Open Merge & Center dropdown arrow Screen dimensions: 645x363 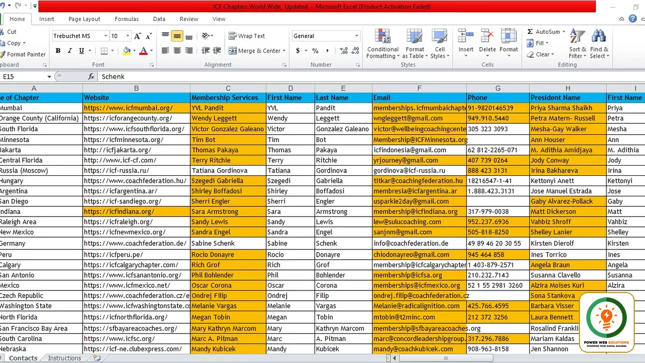tap(285, 51)
